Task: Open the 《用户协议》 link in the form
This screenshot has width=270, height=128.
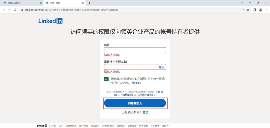Action: pos(159,92)
